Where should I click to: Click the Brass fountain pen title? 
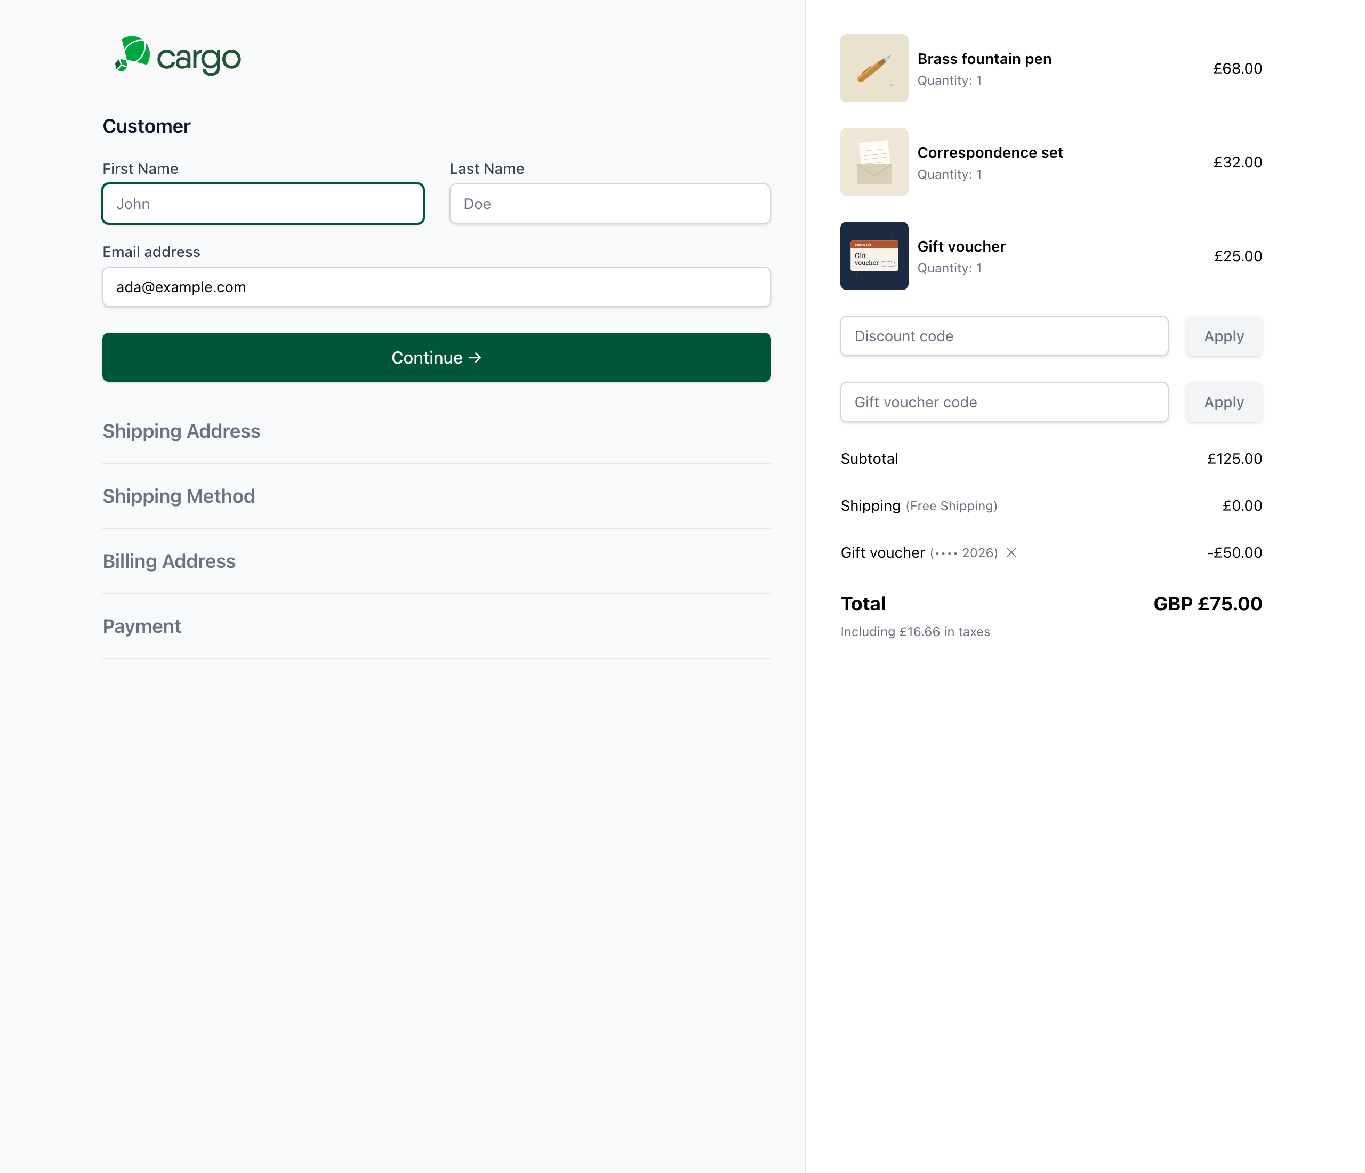[x=984, y=59]
